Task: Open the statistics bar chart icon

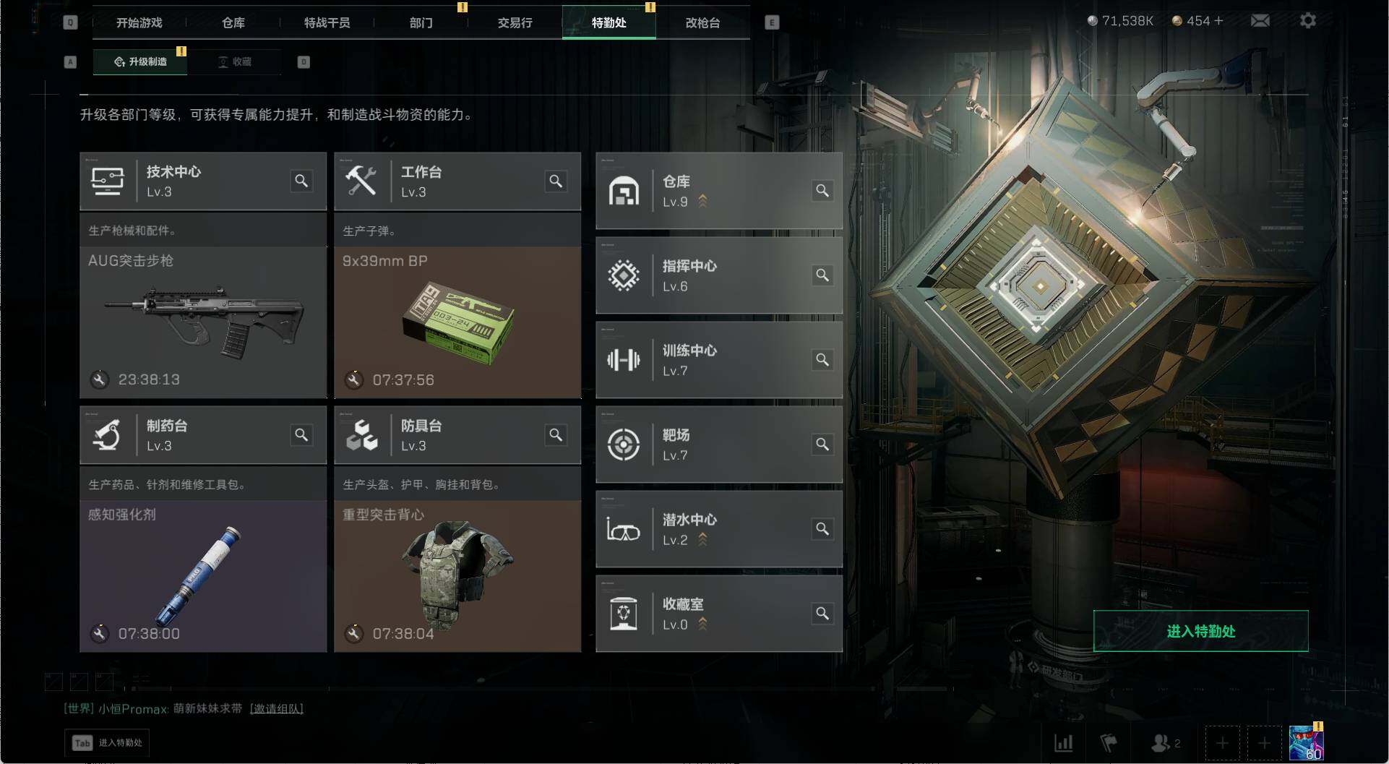Action: tap(1063, 742)
